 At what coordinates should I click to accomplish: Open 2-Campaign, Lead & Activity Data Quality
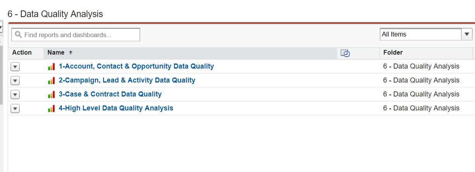(127, 80)
